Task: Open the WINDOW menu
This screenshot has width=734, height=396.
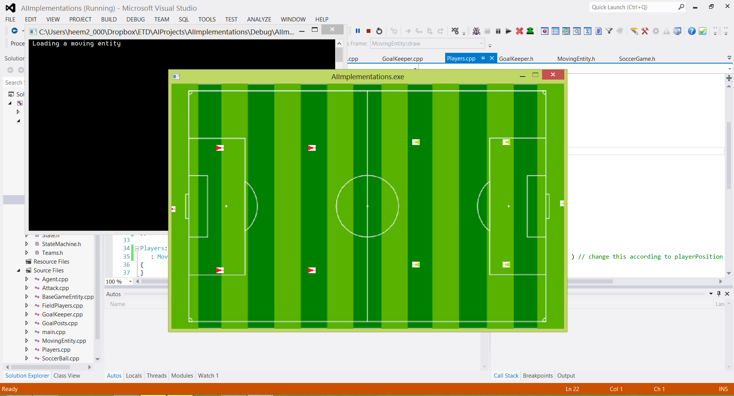Action: pos(293,19)
